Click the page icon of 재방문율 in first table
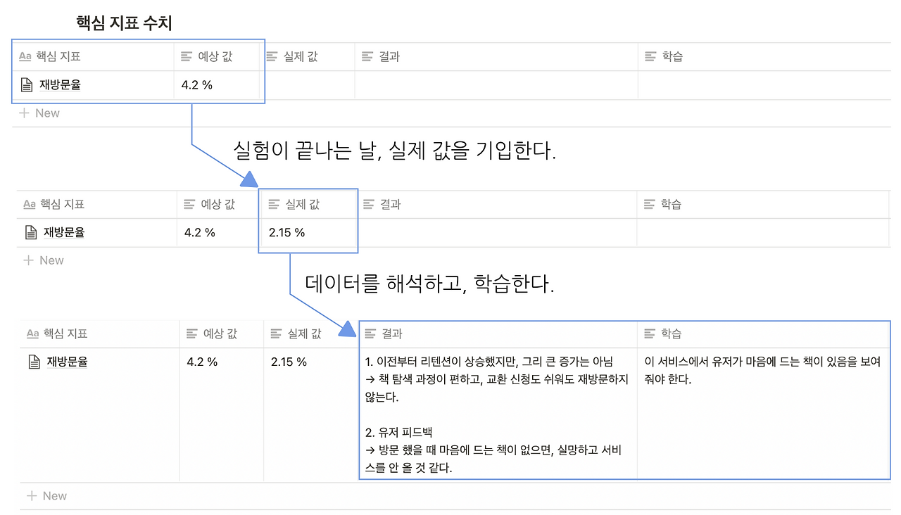Viewport: 901px width, 515px height. [x=26, y=85]
